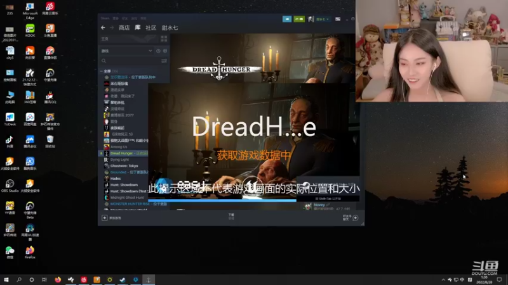Viewport: 508px width, 285px height.
Task: Open the 微信 (WeChat) desktop icon
Action: tap(10, 252)
